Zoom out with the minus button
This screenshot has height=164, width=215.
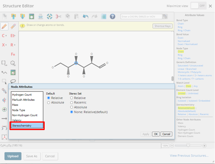pos(172,146)
